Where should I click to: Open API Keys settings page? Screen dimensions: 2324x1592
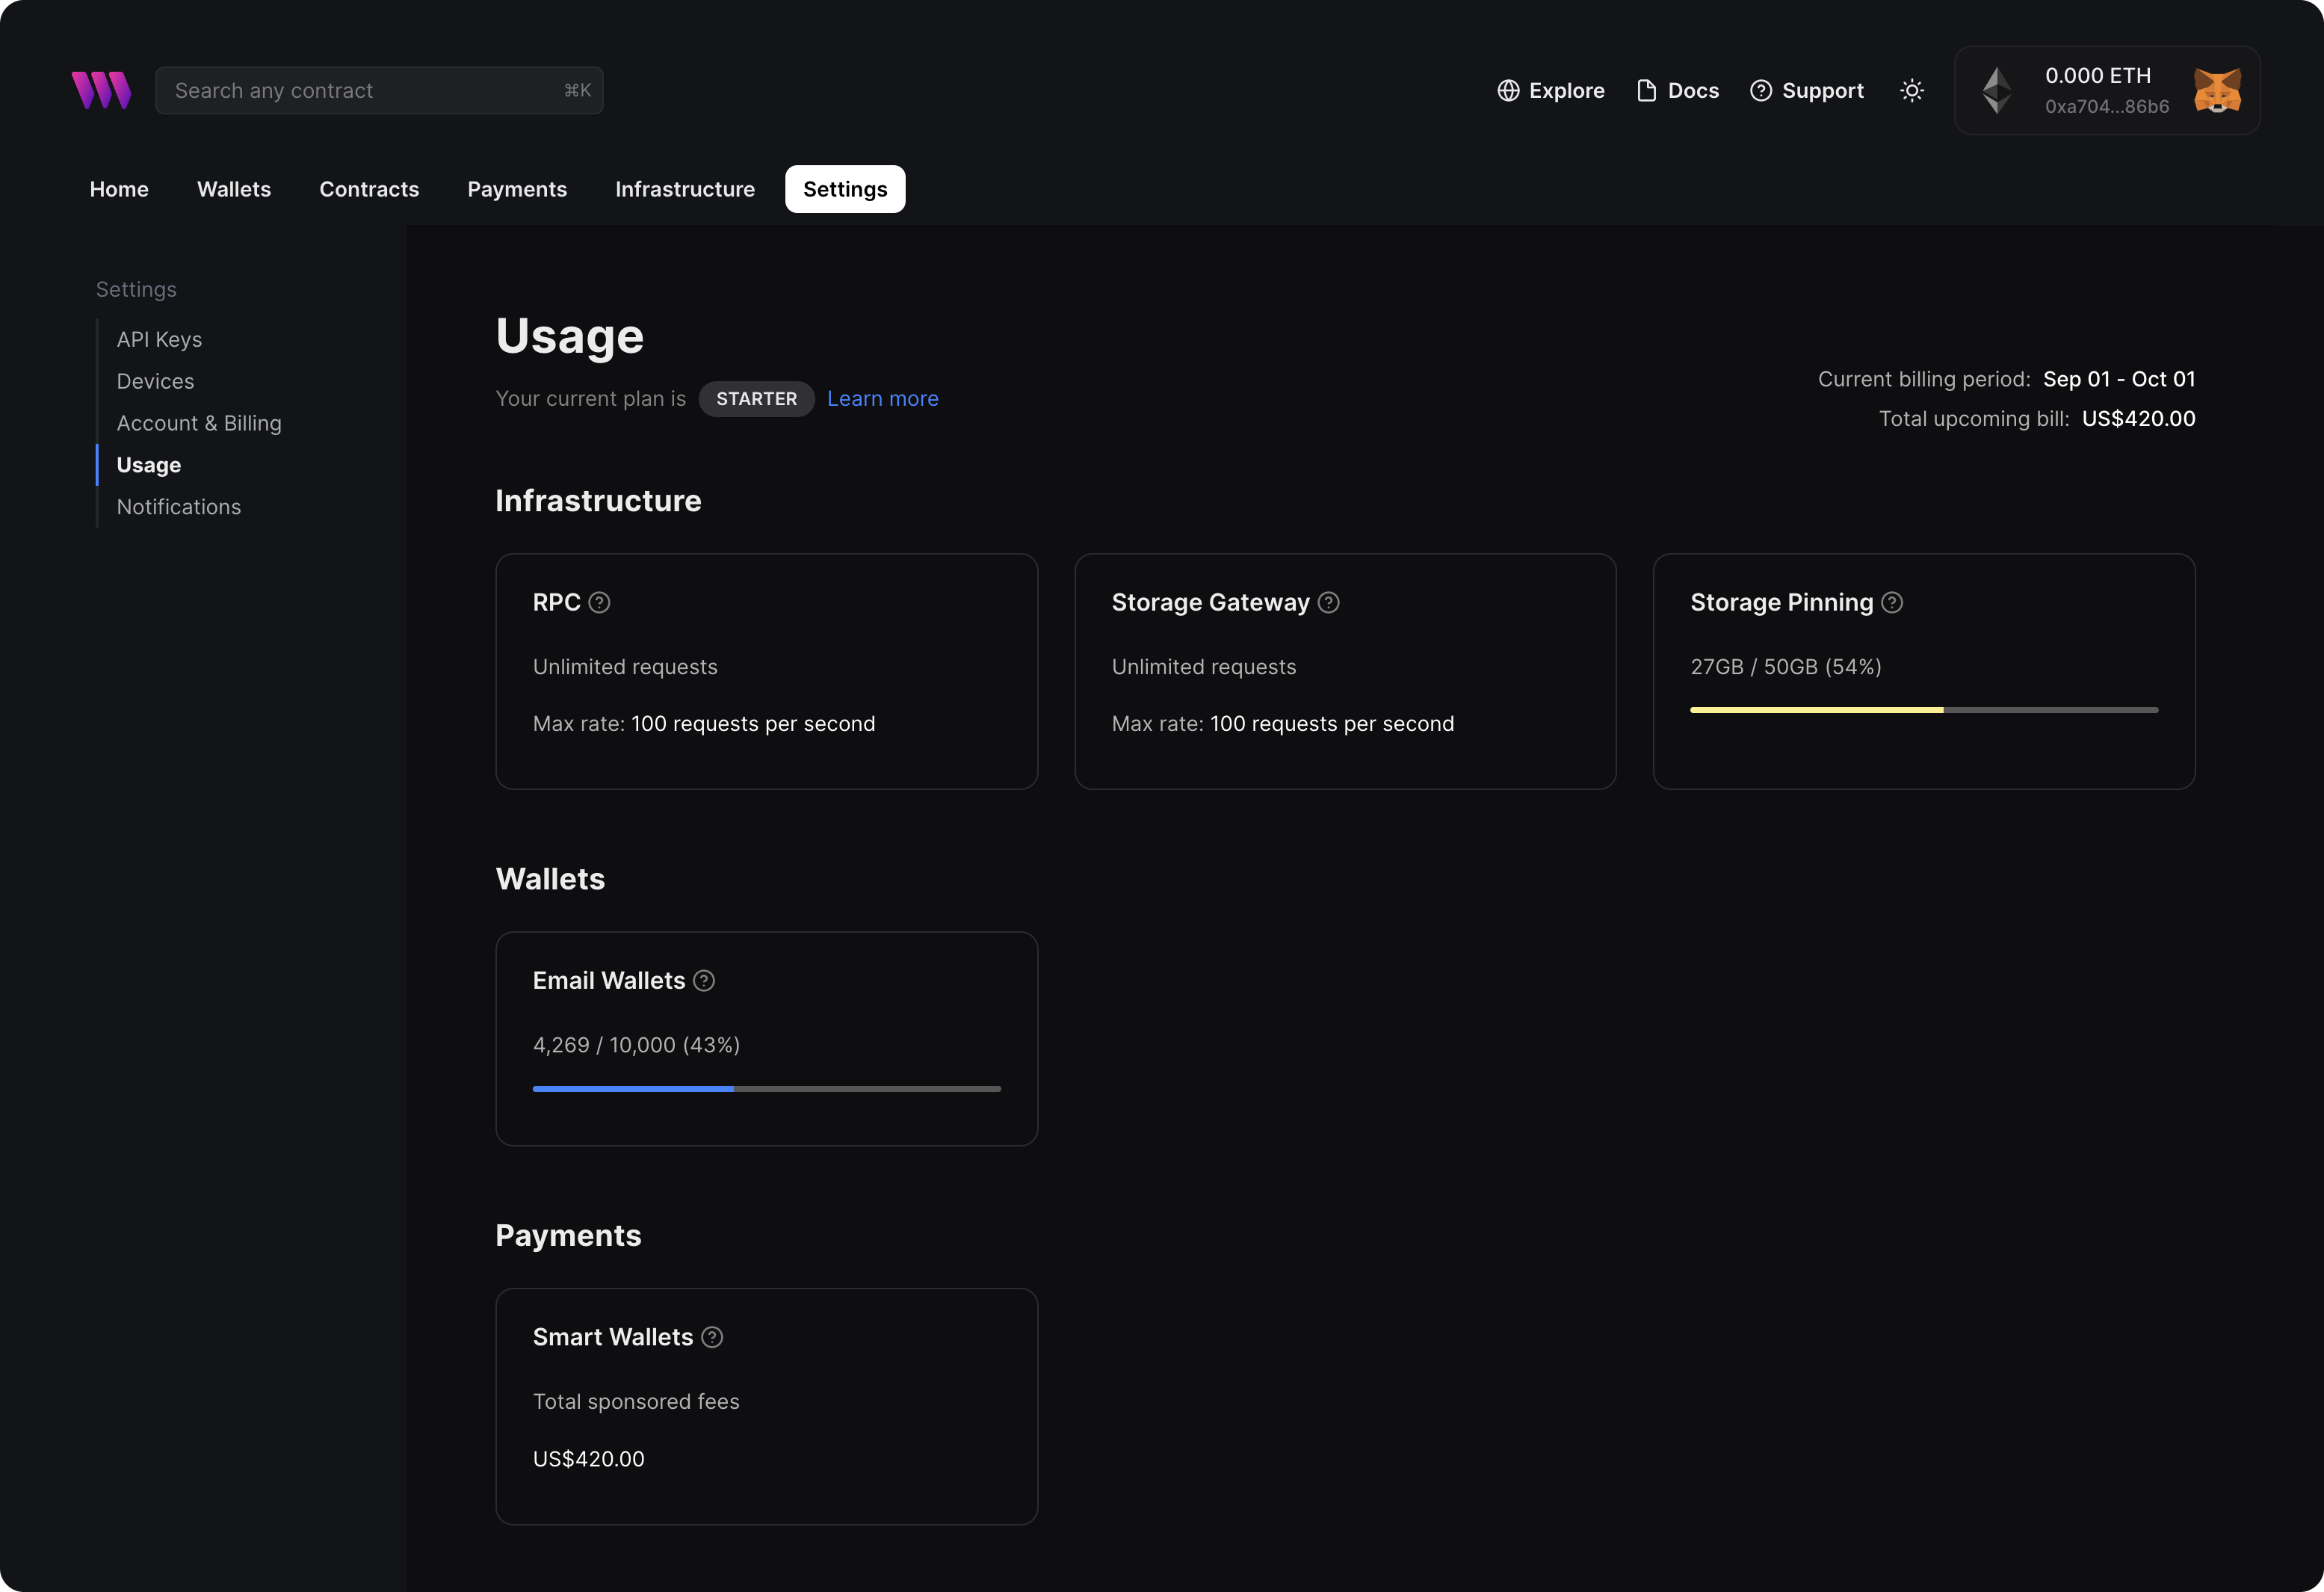[159, 340]
